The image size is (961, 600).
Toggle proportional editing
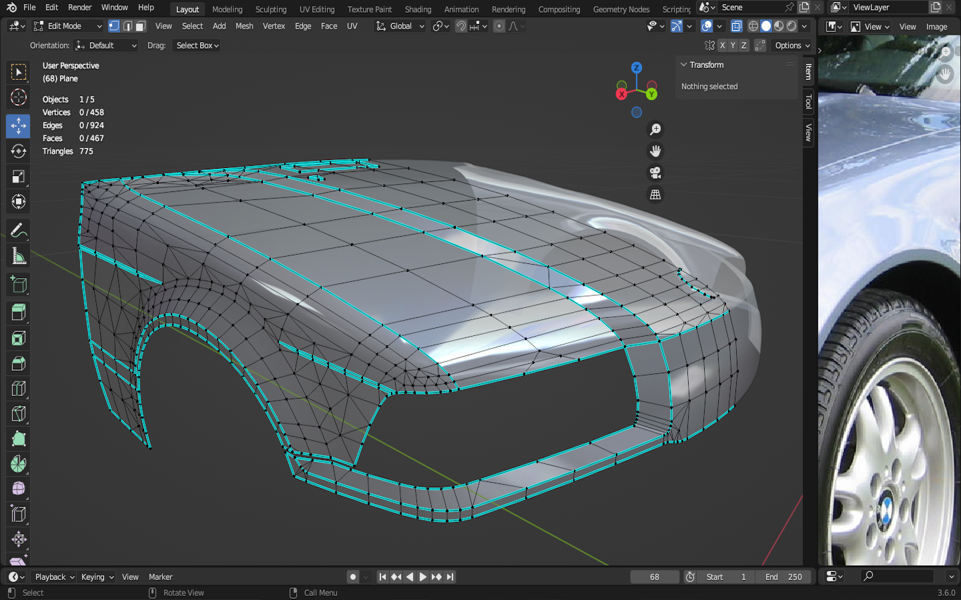tap(499, 26)
